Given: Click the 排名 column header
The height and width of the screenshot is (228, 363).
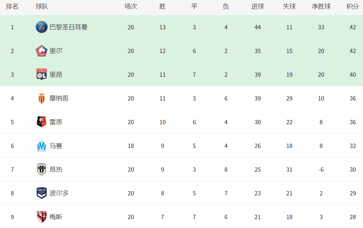Looking at the screenshot, I should click(x=12, y=7).
